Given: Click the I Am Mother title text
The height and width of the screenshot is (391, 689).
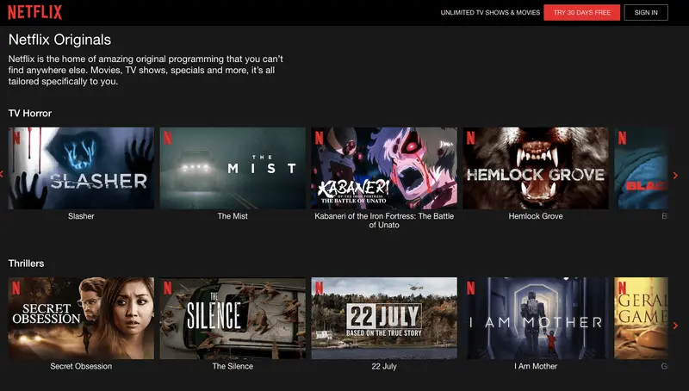Looking at the screenshot, I should pyautogui.click(x=536, y=366).
